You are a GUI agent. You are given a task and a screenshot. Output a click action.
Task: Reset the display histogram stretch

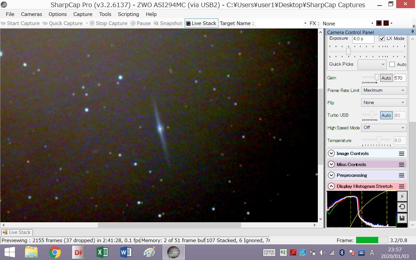(402, 207)
